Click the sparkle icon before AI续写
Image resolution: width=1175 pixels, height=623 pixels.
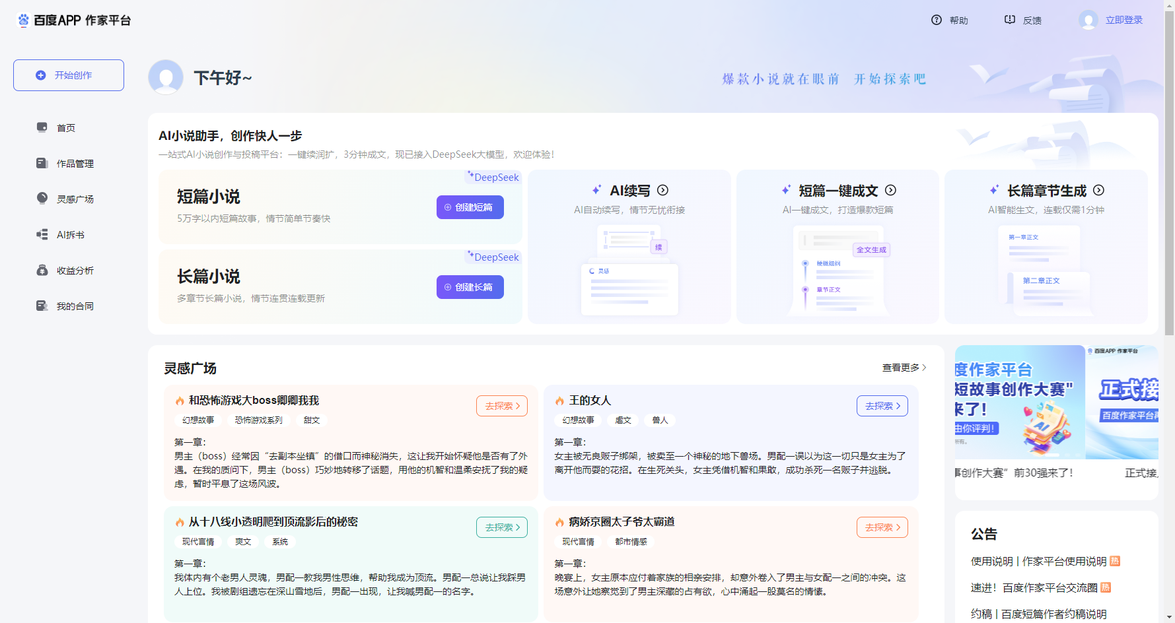pos(596,190)
